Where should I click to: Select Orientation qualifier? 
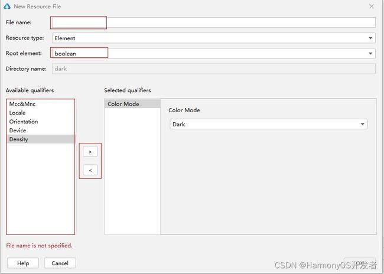[41, 122]
